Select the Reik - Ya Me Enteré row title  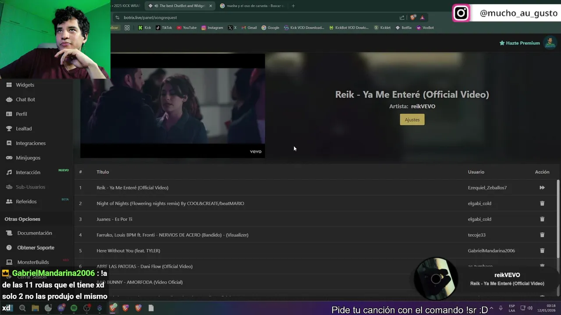click(132, 188)
